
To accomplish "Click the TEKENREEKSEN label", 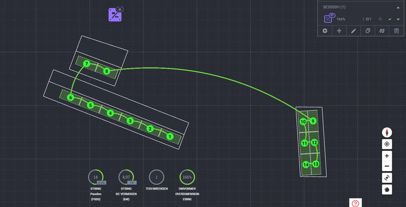I will pyautogui.click(x=156, y=189).
